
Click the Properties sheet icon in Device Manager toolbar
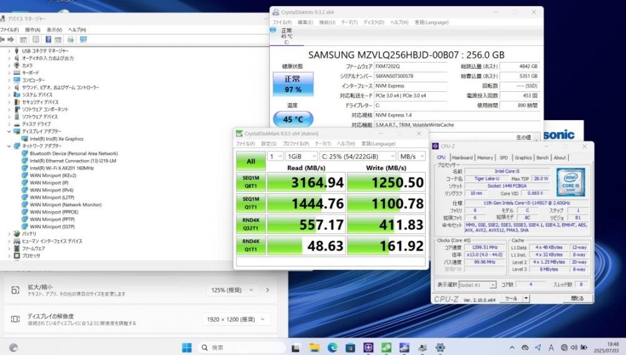[36, 39]
